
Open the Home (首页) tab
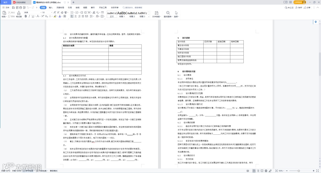click(5, 2)
